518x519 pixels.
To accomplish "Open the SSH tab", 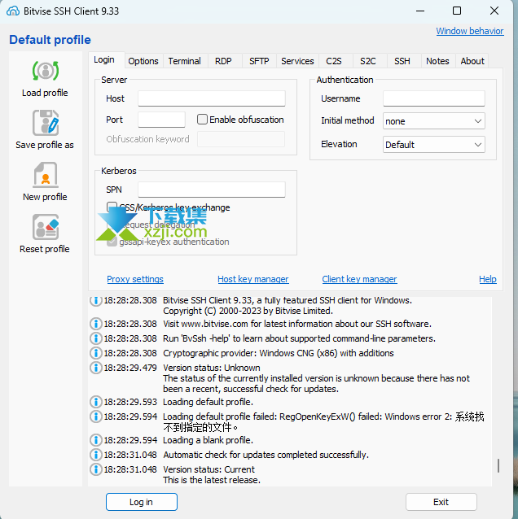I will (x=402, y=61).
